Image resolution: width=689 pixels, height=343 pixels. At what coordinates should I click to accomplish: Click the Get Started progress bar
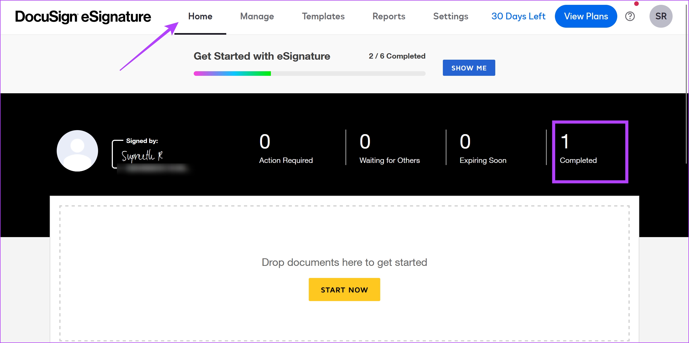pyautogui.click(x=310, y=73)
